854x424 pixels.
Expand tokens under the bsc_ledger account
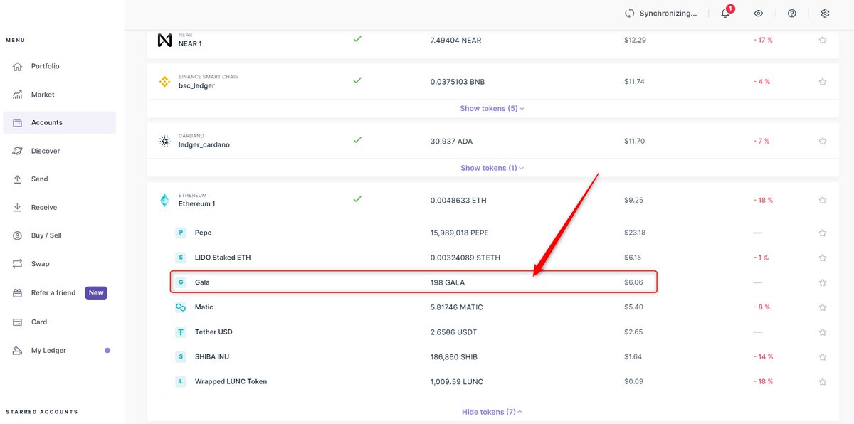coord(491,108)
